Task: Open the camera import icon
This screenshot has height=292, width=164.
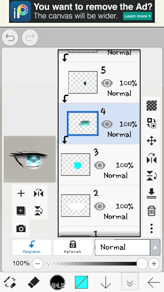Action: tap(21, 228)
